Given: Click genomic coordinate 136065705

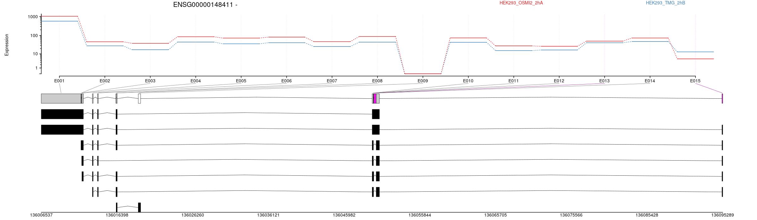Looking at the screenshot, I should point(496,215).
